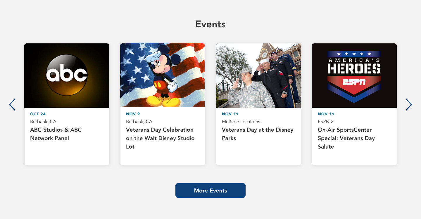The height and width of the screenshot is (219, 421).
Task: Click the Multiple Locations label
Action: (241, 121)
